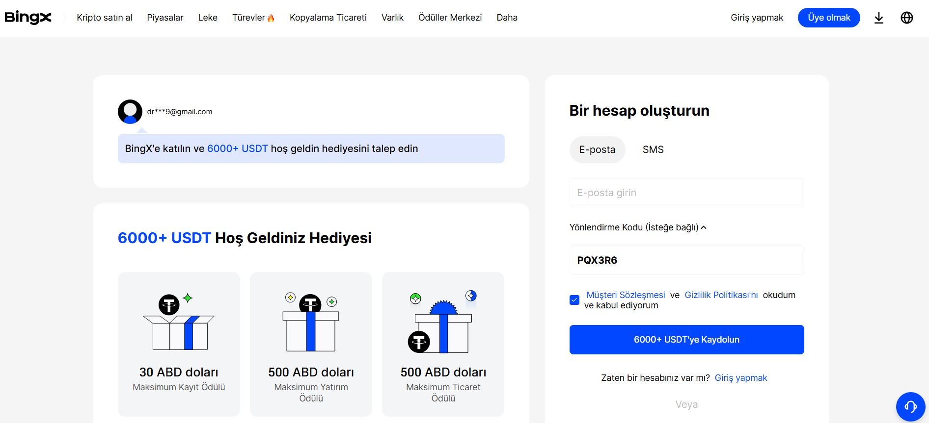Click the 30 ABD doları reward text
Screen dimensions: 929x423
(x=179, y=372)
